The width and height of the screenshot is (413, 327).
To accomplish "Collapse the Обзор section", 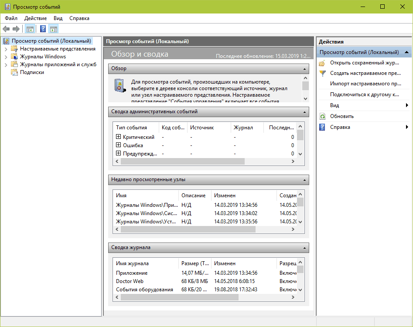I will click(305, 69).
